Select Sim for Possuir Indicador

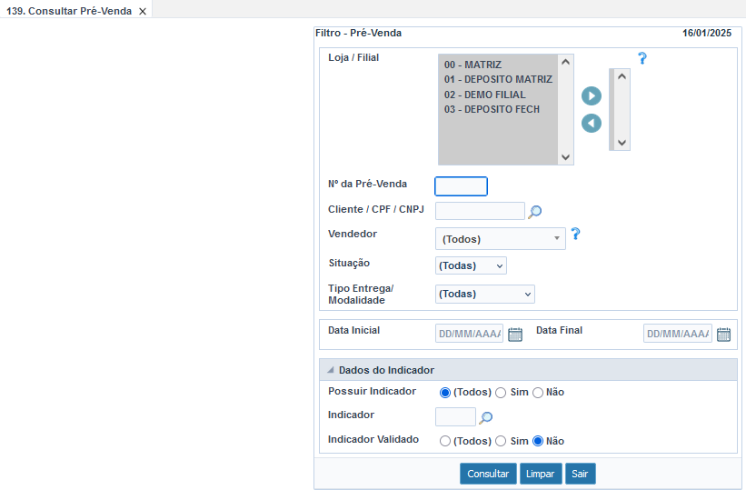coord(501,393)
